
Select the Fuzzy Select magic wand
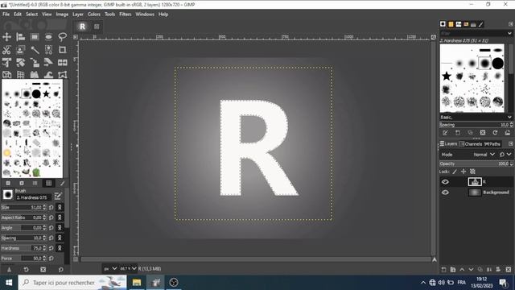pyautogui.click(x=35, y=50)
